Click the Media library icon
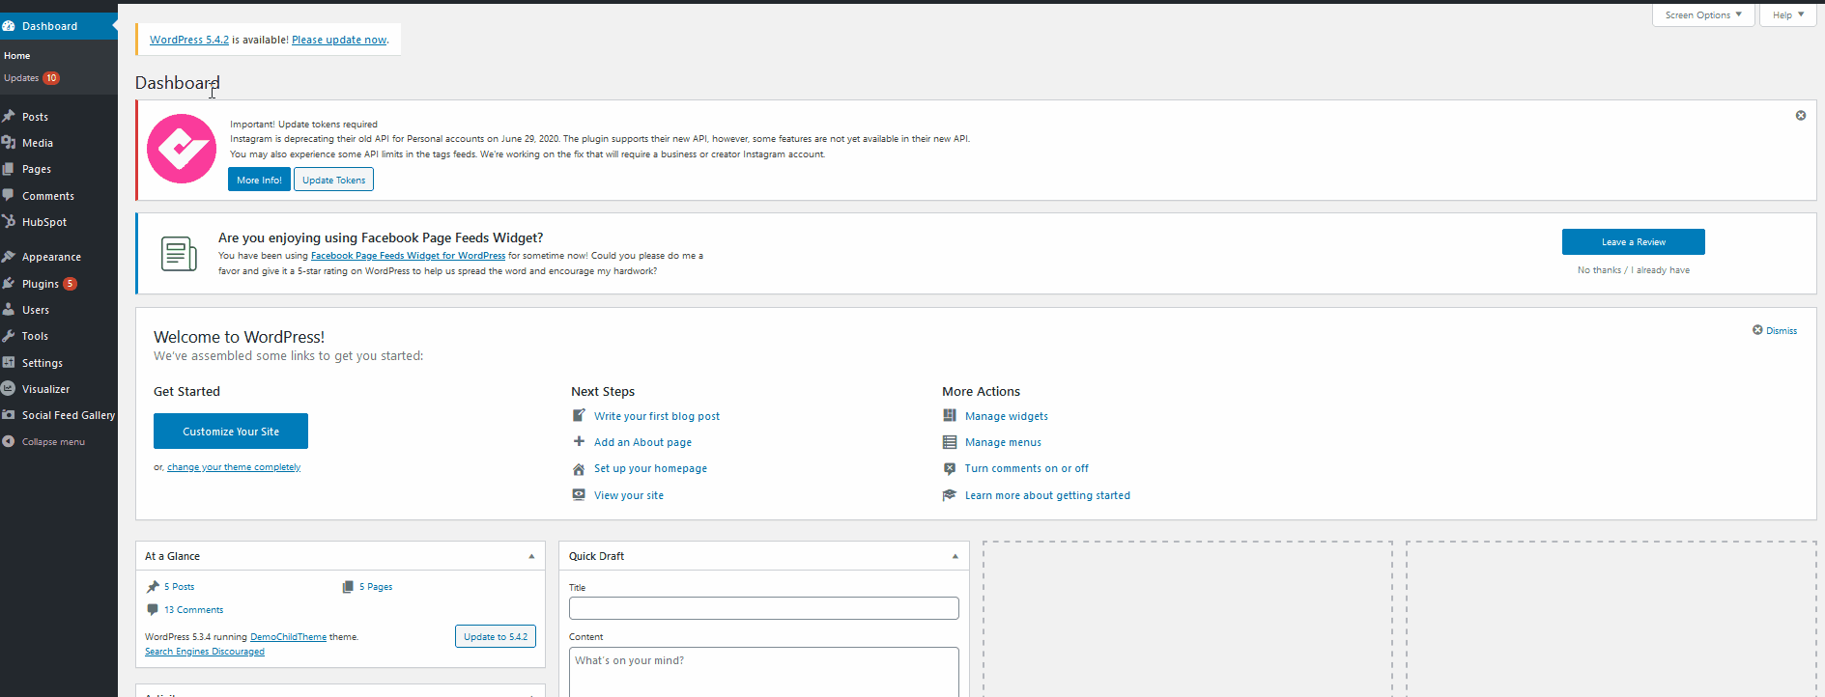The width and height of the screenshot is (1825, 697). click(9, 143)
